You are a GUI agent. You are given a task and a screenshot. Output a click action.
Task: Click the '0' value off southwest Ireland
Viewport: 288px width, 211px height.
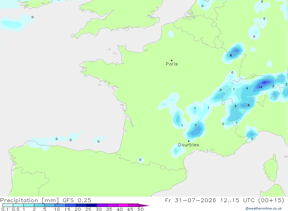[x=33, y=17]
